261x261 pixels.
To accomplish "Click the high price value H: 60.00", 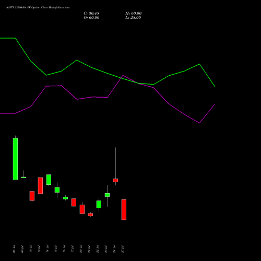I will click(x=134, y=14).
